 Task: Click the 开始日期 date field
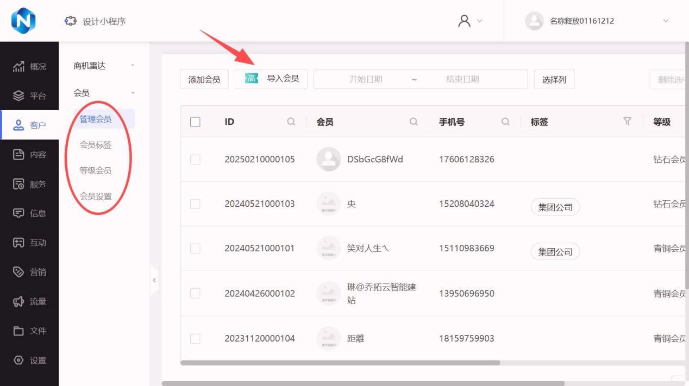click(366, 79)
